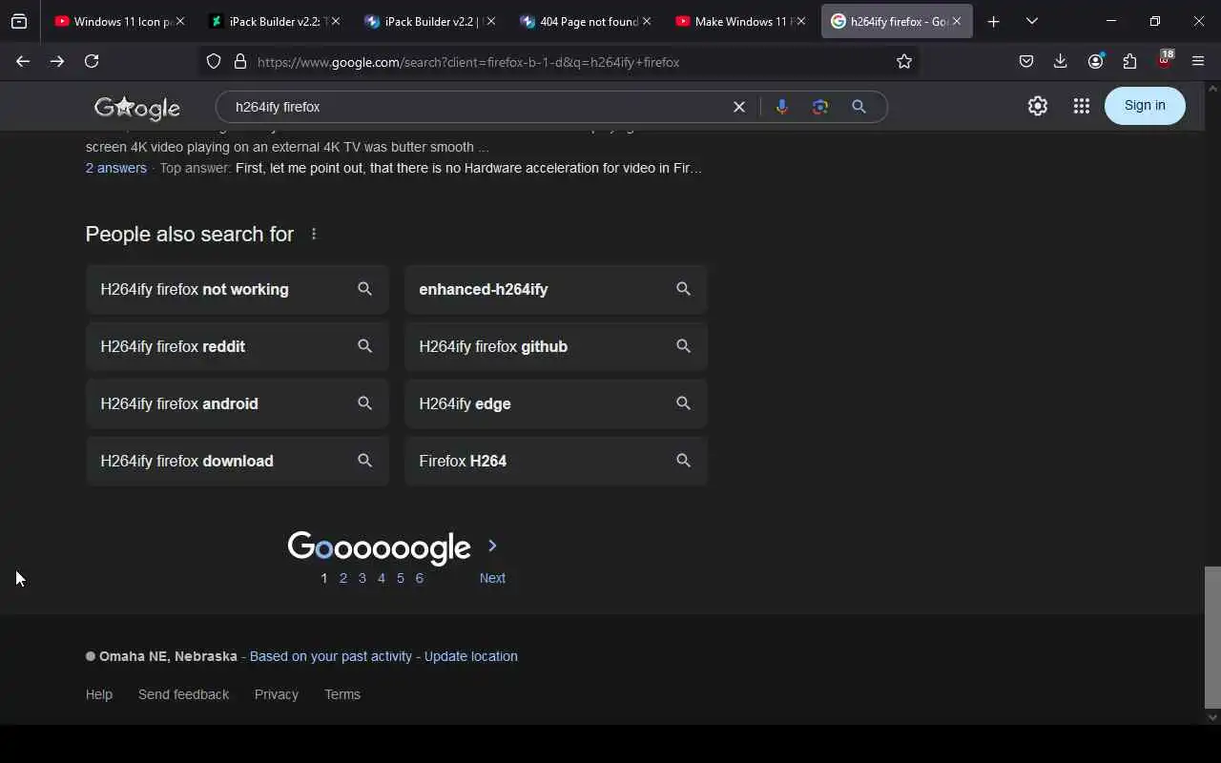Close the Make Windows 11 tab
1221x763 pixels.
801,21
